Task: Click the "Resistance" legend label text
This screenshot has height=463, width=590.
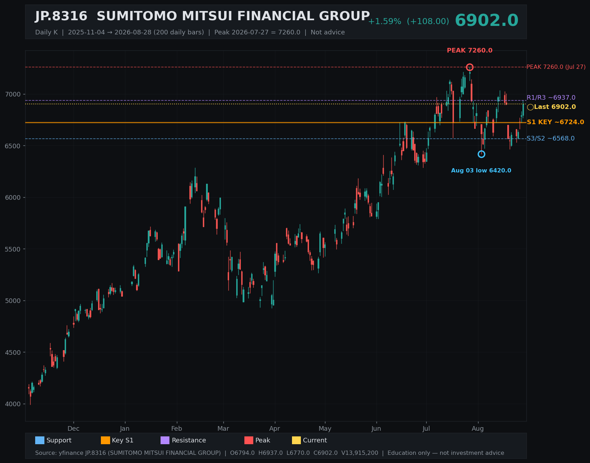Action: 189,440
